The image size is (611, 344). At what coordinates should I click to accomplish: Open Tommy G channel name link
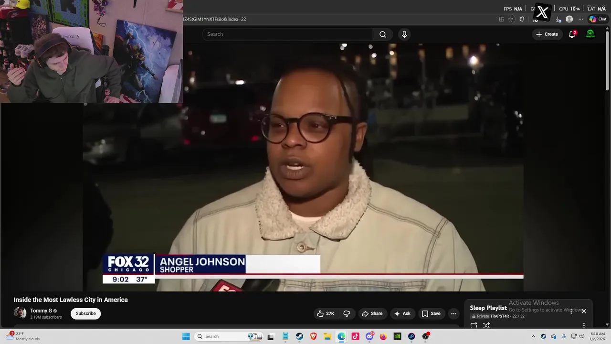pos(41,311)
